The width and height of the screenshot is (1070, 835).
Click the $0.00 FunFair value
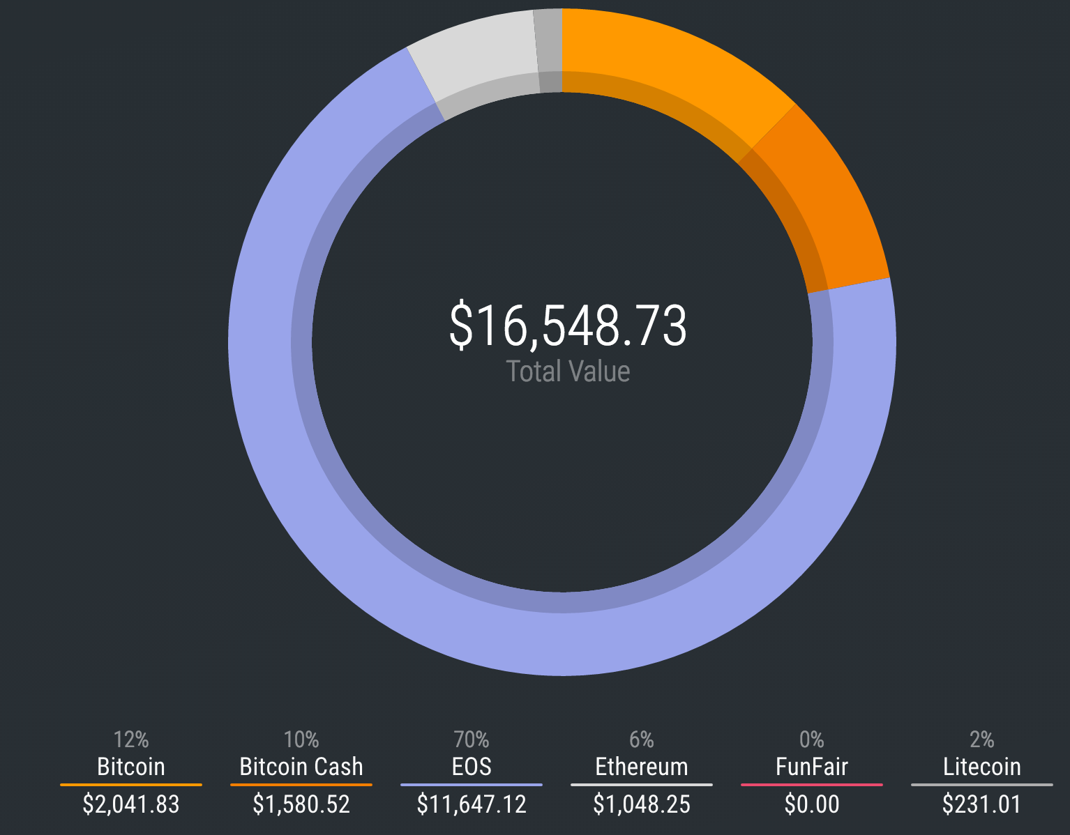coord(812,804)
